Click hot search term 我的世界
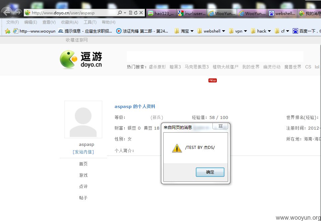Screen dimensions: 321x221 pos(251,67)
